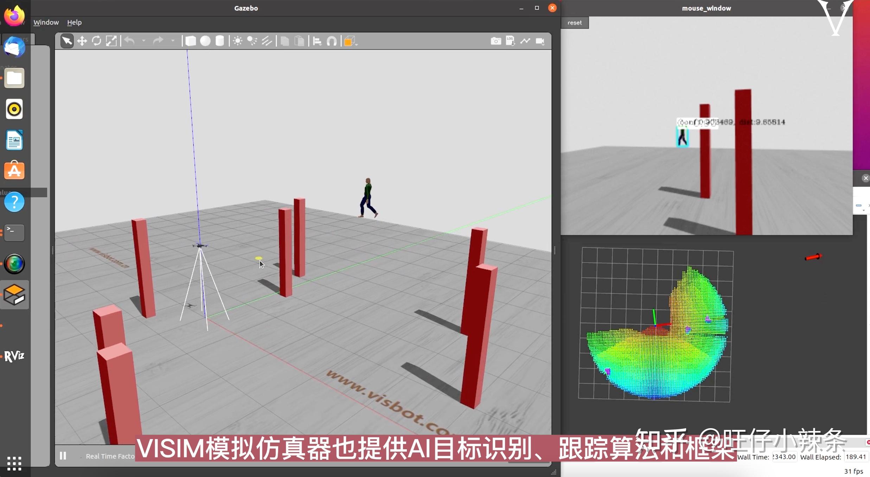Viewport: 870px width, 477px height.
Task: Add a spot light
Action: click(x=252, y=41)
